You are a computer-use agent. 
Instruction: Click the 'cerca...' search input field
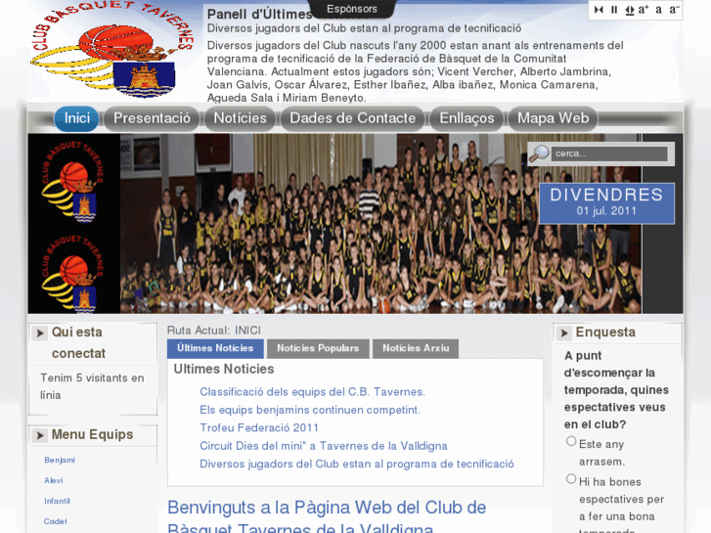[x=609, y=154]
